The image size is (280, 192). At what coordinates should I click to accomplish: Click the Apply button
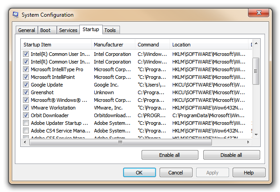[212, 172]
